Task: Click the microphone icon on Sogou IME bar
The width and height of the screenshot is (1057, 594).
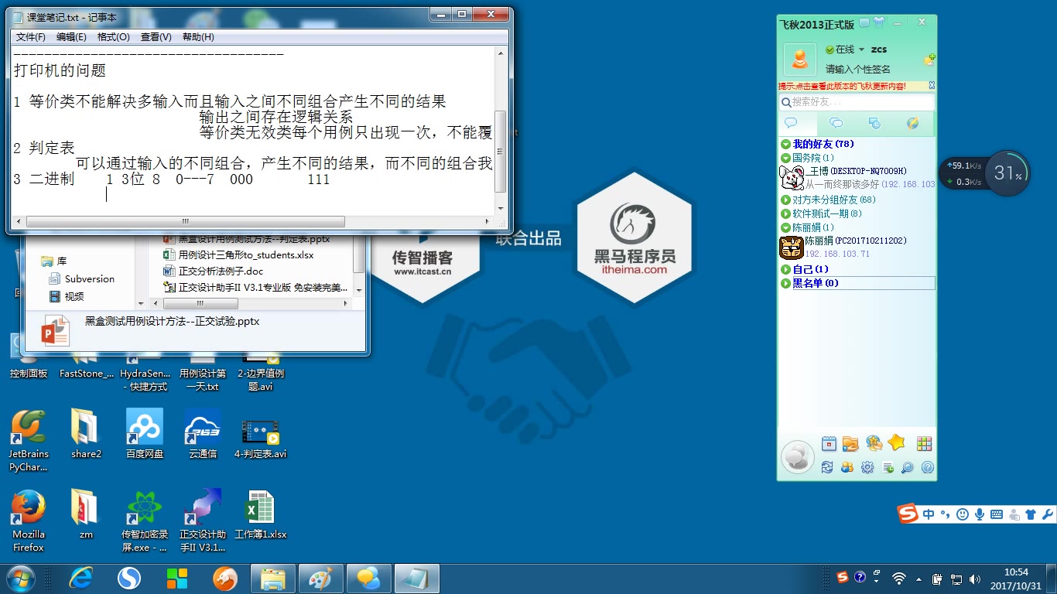Action: click(x=980, y=514)
